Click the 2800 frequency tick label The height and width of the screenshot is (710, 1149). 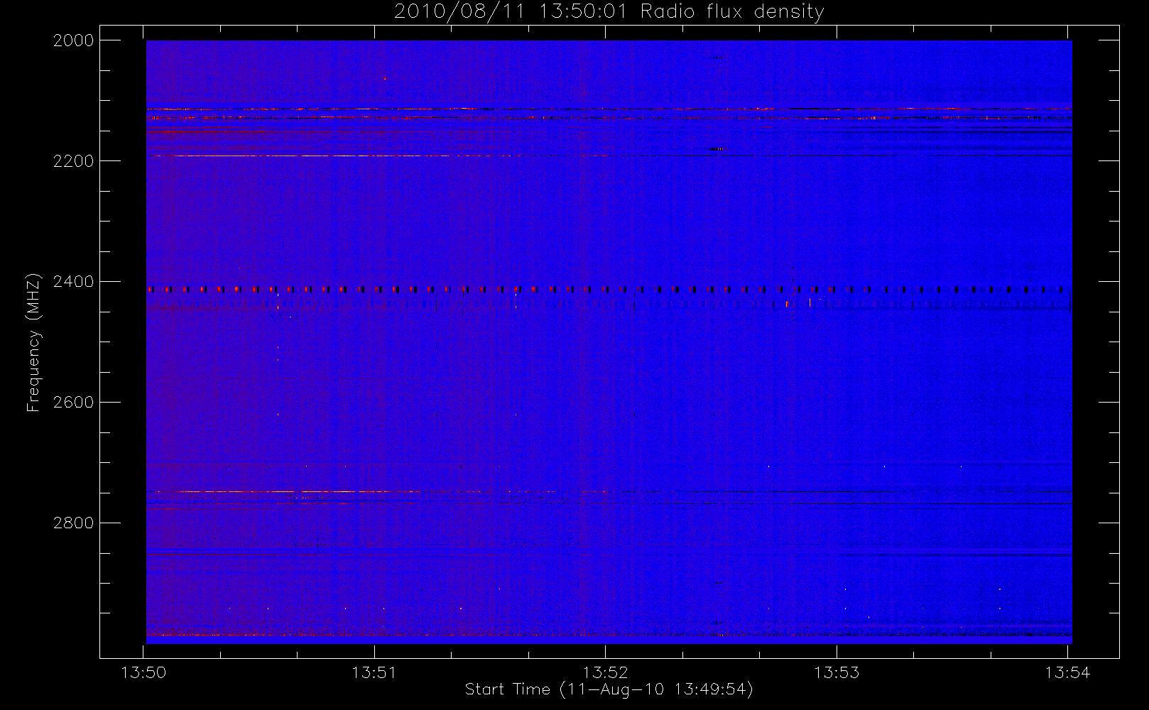coord(74,523)
